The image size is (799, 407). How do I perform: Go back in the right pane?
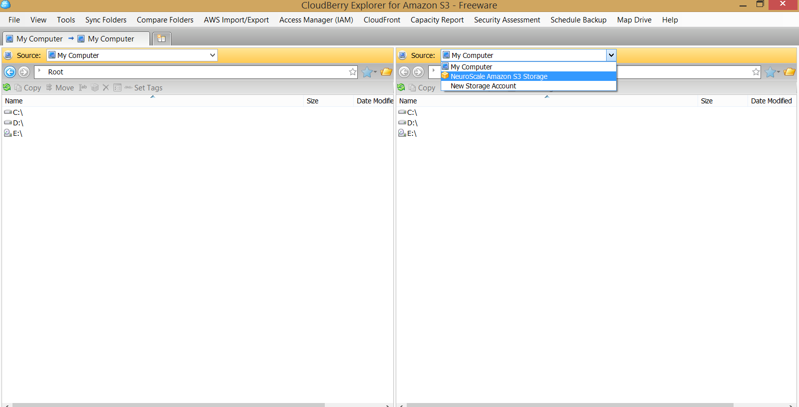coord(404,72)
